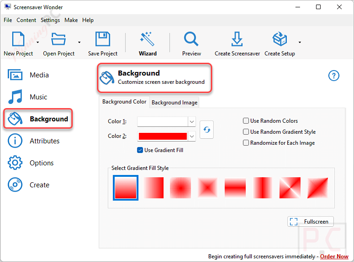Screen dimensions: 354x262
Task: Select the vertical center band gradient style
Action: click(263, 188)
